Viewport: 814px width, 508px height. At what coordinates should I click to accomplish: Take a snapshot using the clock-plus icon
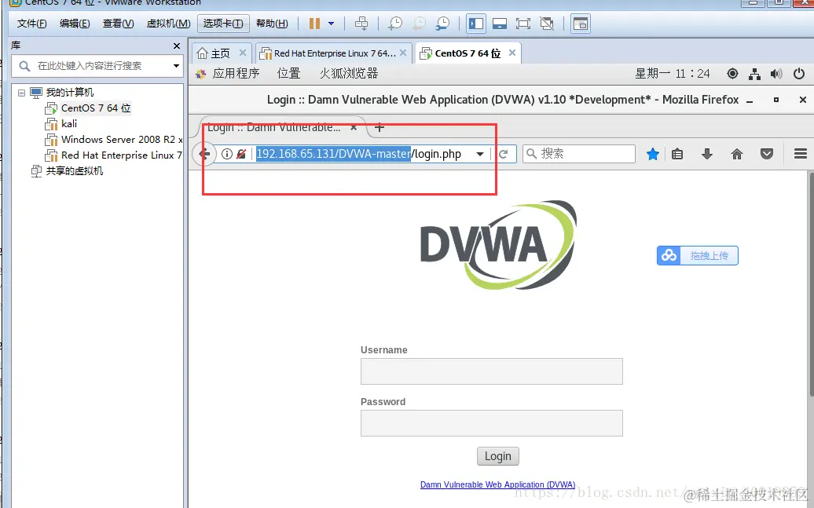coord(395,24)
